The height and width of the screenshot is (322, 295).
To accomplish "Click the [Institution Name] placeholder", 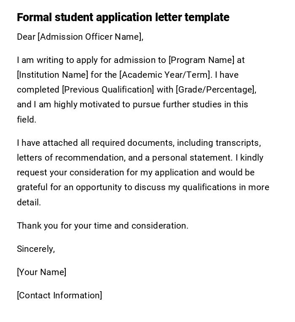I will pos(53,75).
